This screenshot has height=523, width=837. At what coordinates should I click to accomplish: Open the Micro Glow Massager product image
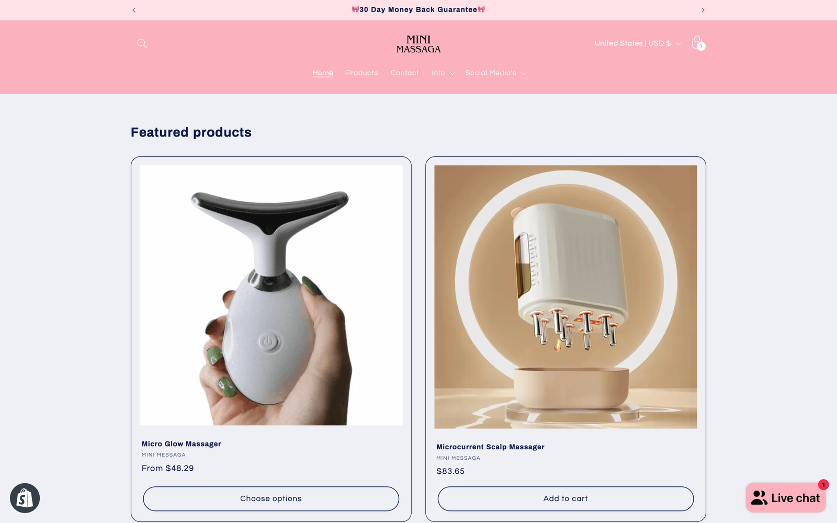pos(271,295)
